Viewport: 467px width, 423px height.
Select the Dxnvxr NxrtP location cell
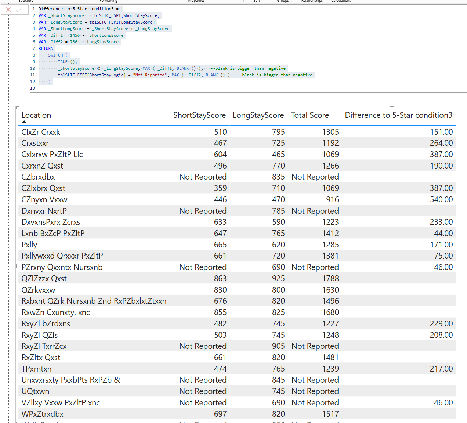[44, 211]
